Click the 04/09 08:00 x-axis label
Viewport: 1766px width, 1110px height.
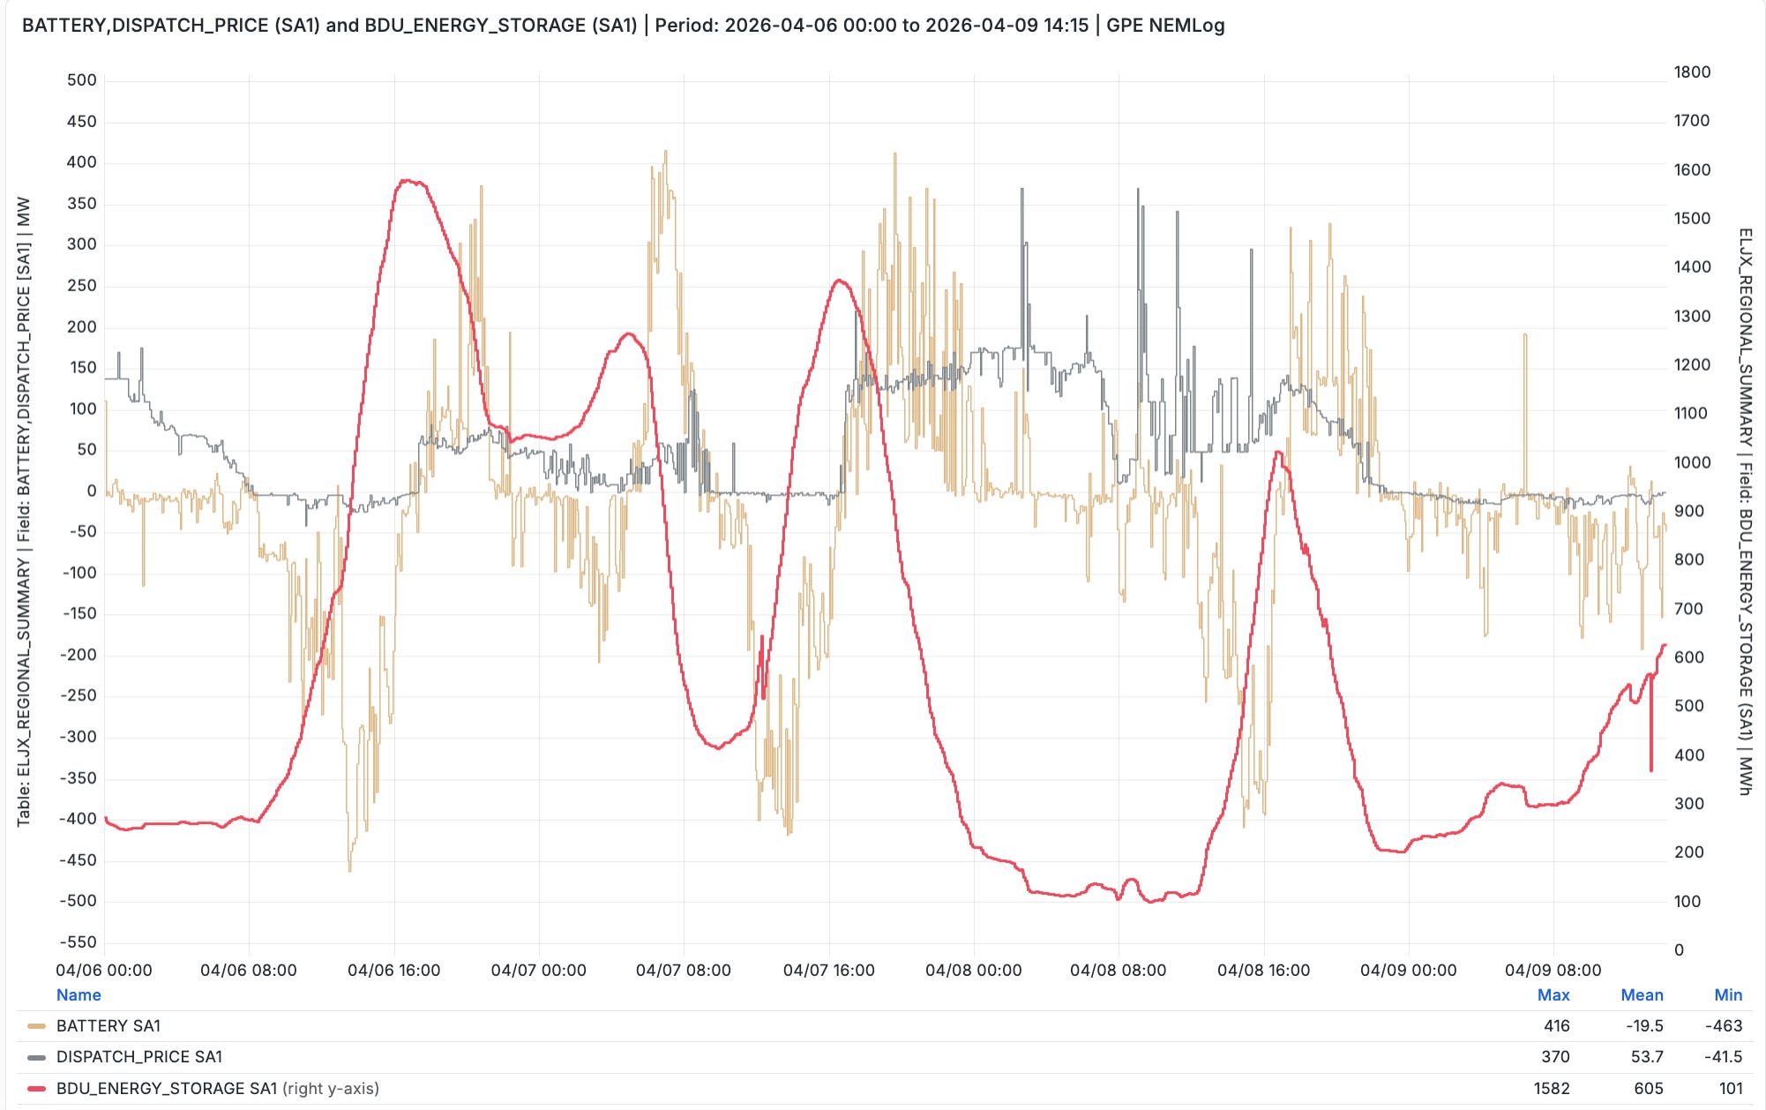click(x=1553, y=971)
